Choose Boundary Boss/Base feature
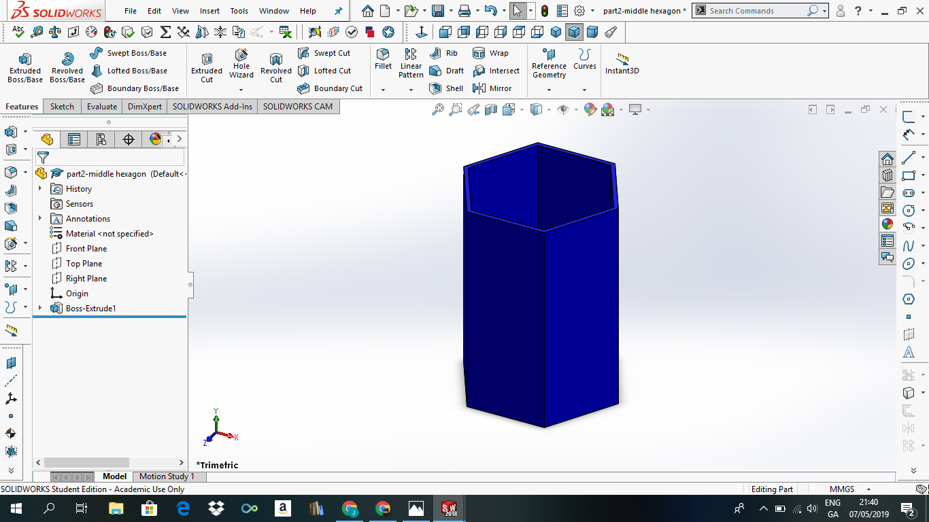929x522 pixels. pyautogui.click(x=135, y=88)
